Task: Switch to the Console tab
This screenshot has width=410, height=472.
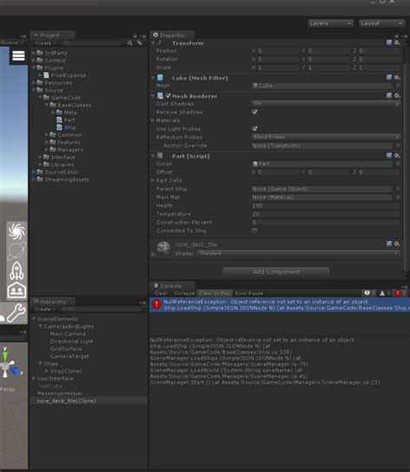Action: tap(170, 285)
